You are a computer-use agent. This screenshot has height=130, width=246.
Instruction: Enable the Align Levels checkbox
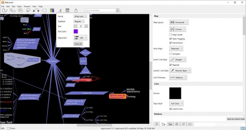click(x=170, y=35)
